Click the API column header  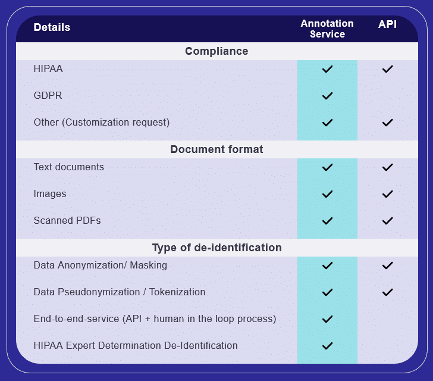tap(387, 24)
